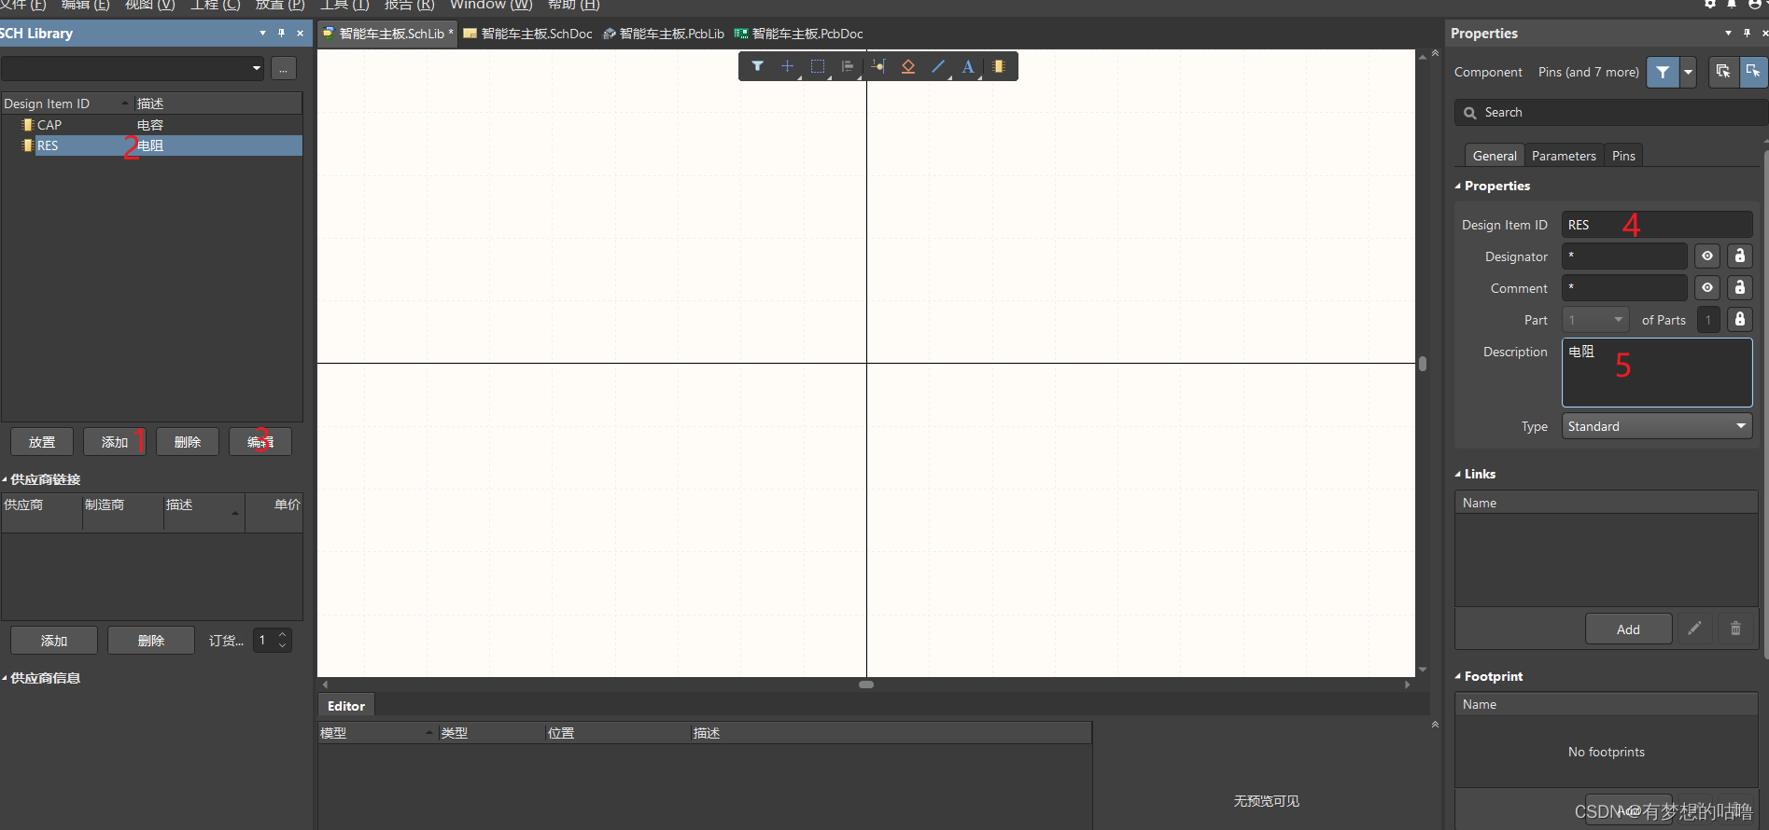Click 删除 next to the component 添加 button
The image size is (1769, 830).
[188, 442]
